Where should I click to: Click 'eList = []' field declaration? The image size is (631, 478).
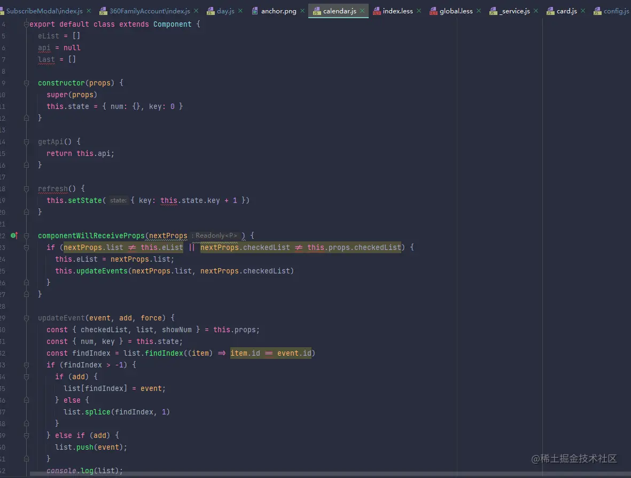click(59, 36)
